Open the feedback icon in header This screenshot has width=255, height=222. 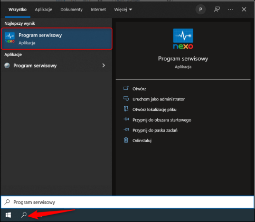pos(216,10)
